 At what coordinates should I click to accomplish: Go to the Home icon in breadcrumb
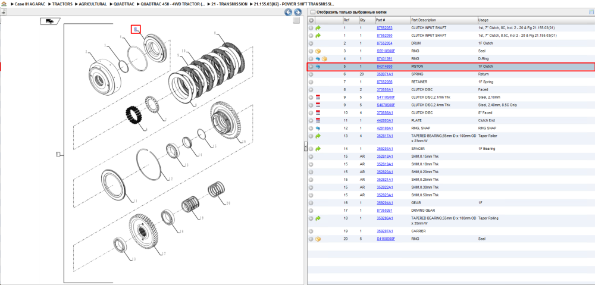click(4, 4)
